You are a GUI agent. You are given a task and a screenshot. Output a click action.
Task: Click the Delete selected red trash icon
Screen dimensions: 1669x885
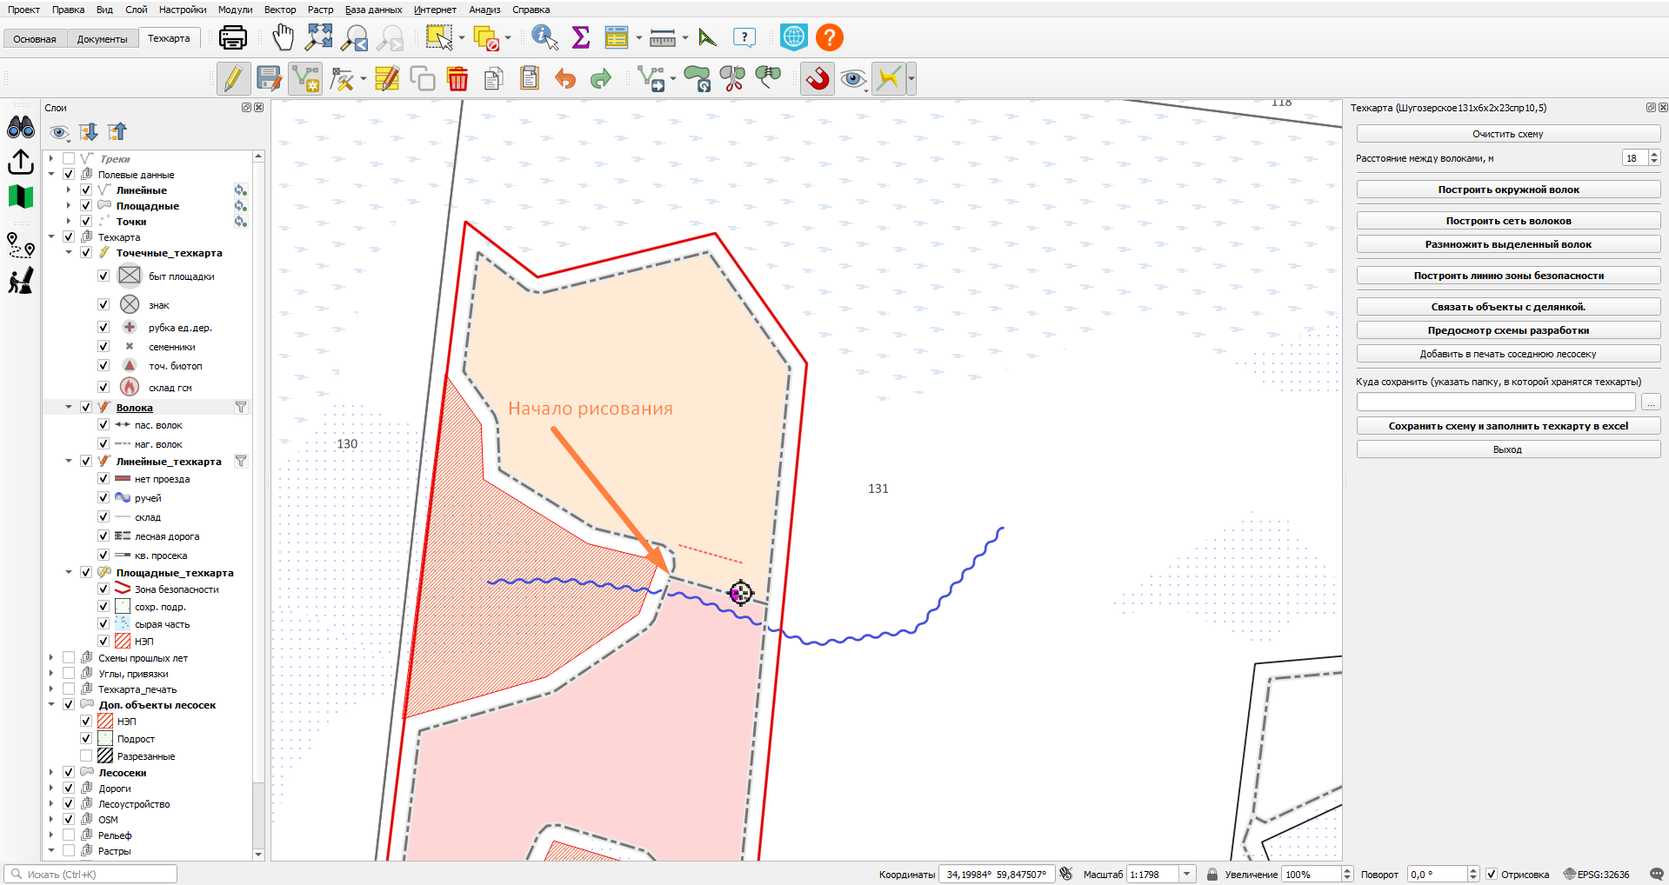457,79
